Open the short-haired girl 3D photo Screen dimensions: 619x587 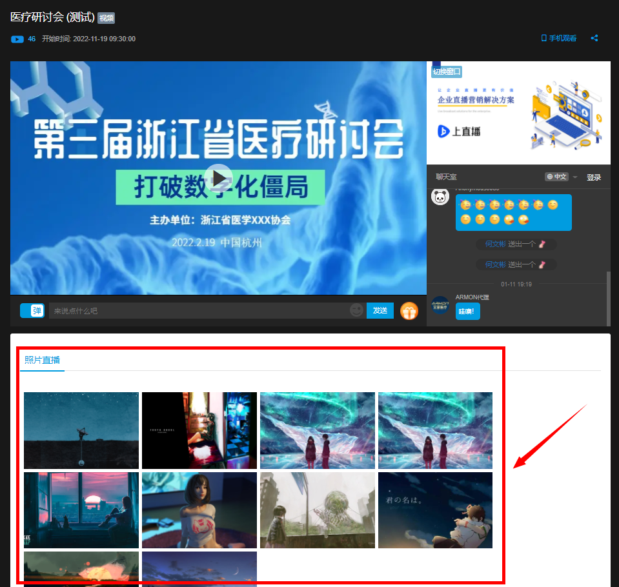pos(199,510)
